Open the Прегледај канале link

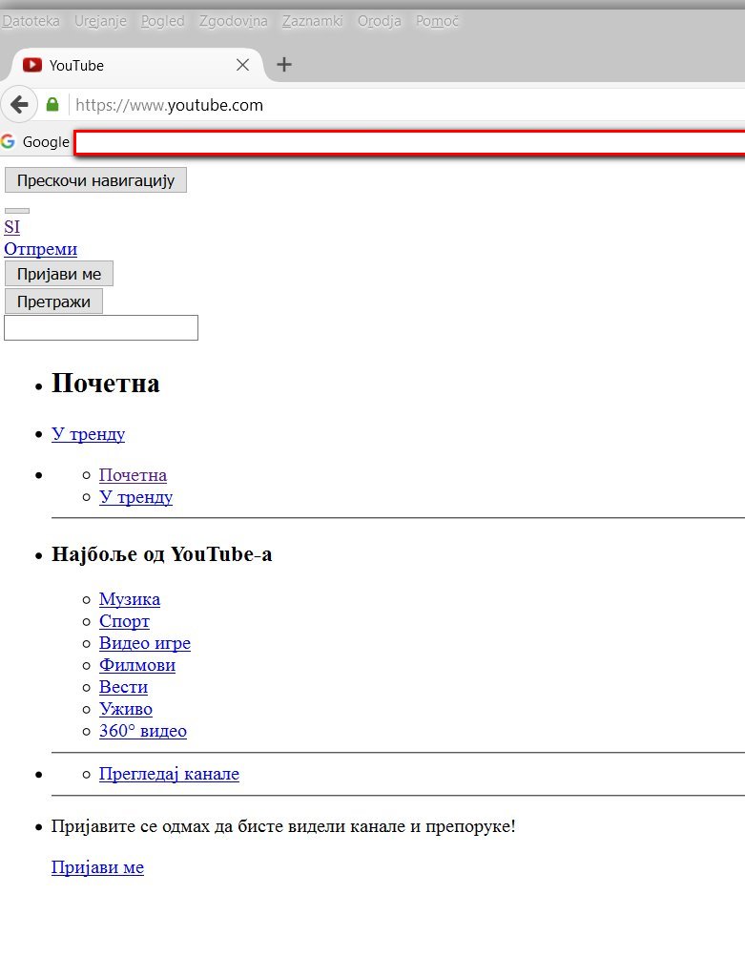coord(169,774)
